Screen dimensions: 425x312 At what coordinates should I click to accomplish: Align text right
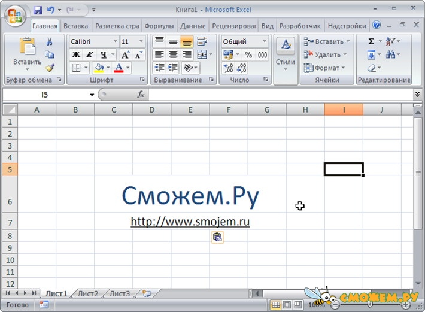tap(187, 54)
